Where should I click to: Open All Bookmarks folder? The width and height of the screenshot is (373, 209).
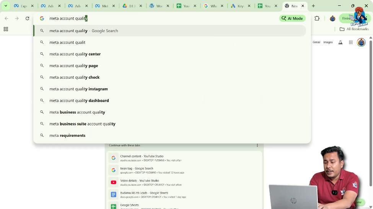(354, 29)
